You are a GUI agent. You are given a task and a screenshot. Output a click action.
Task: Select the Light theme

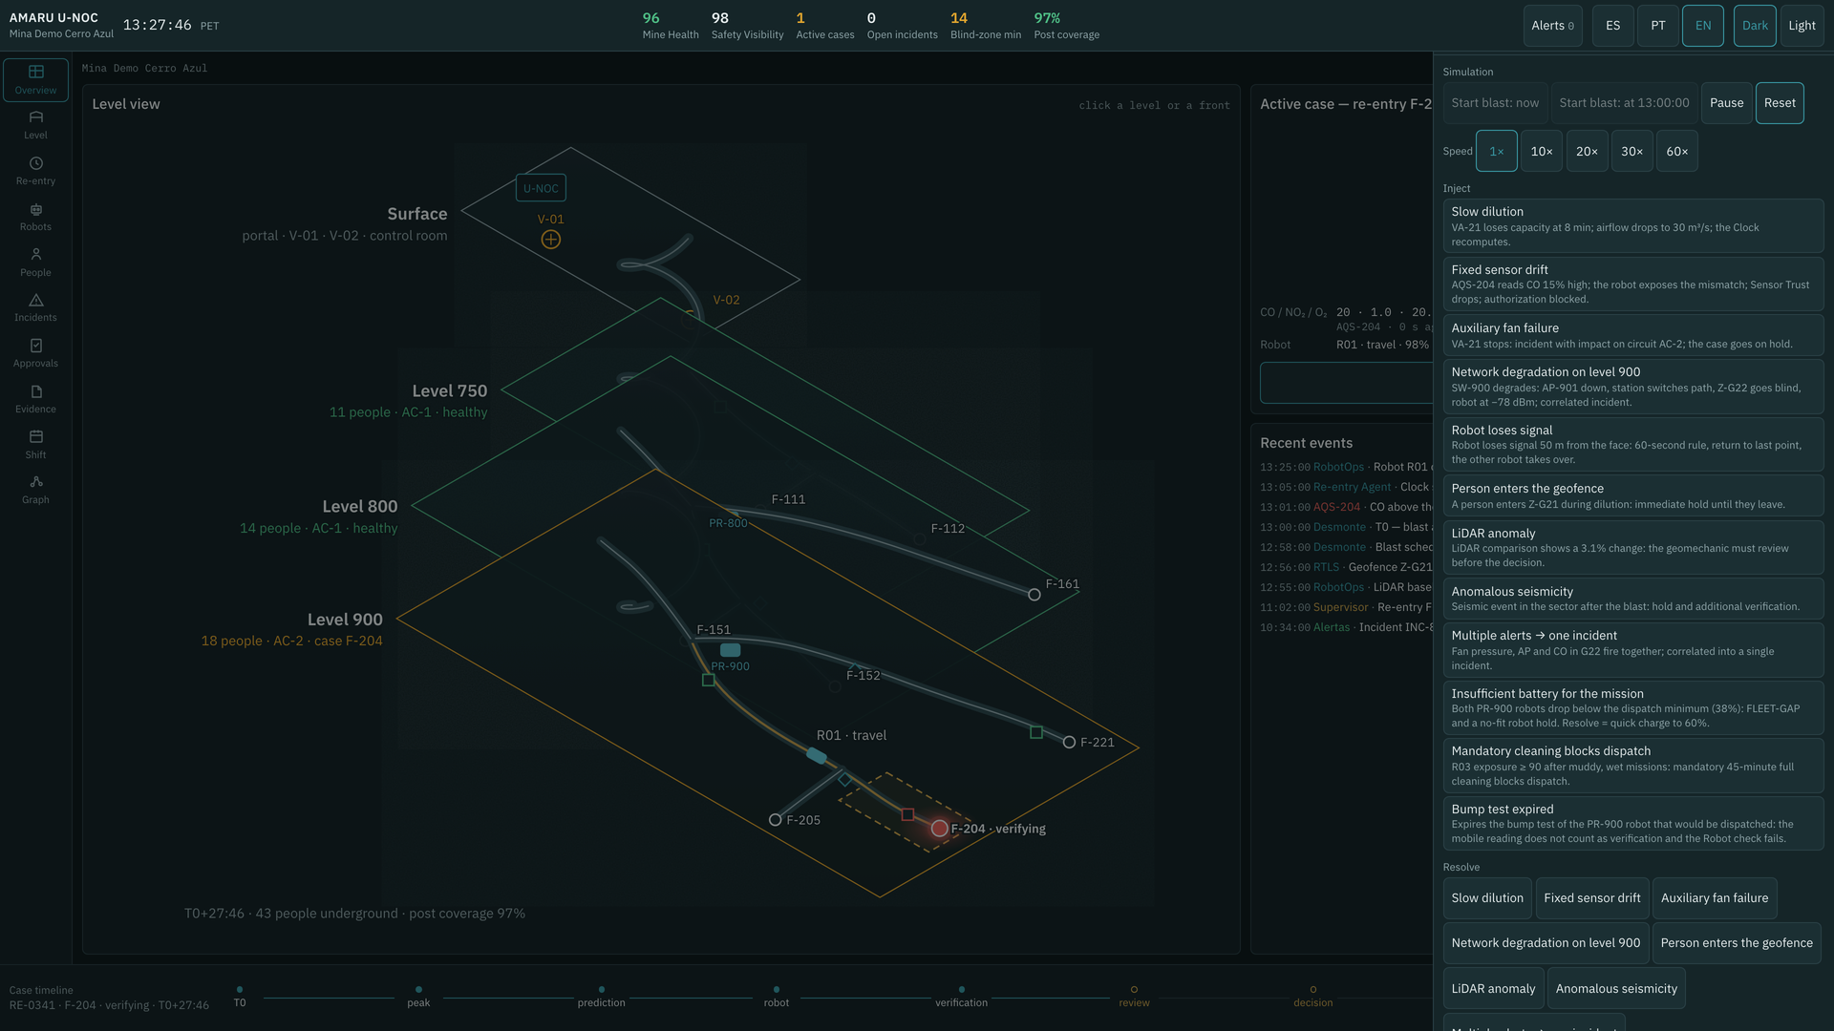tap(1802, 26)
